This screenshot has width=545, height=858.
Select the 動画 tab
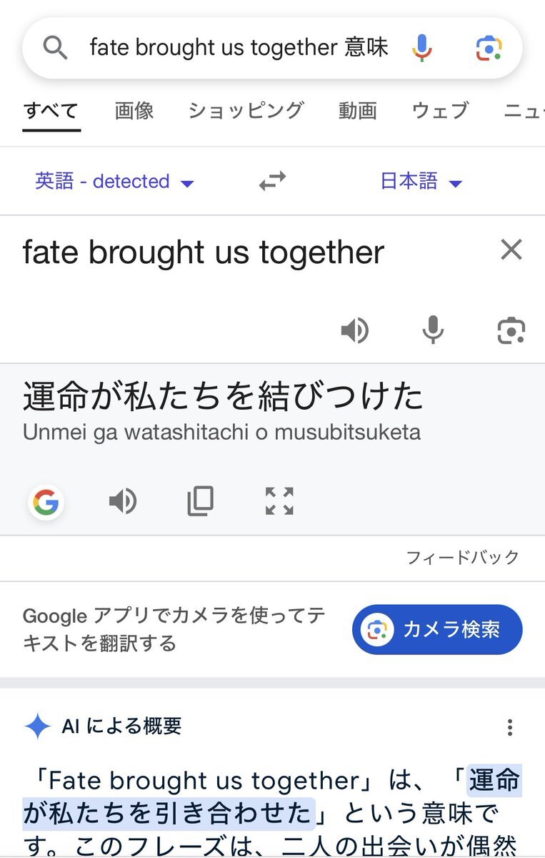(x=358, y=111)
